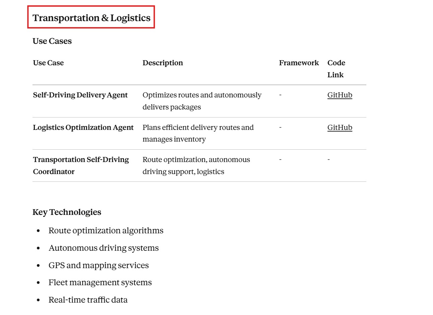433x315 pixels.
Task: Click the Logistics Optimization Agent cell
Action: tap(83, 128)
